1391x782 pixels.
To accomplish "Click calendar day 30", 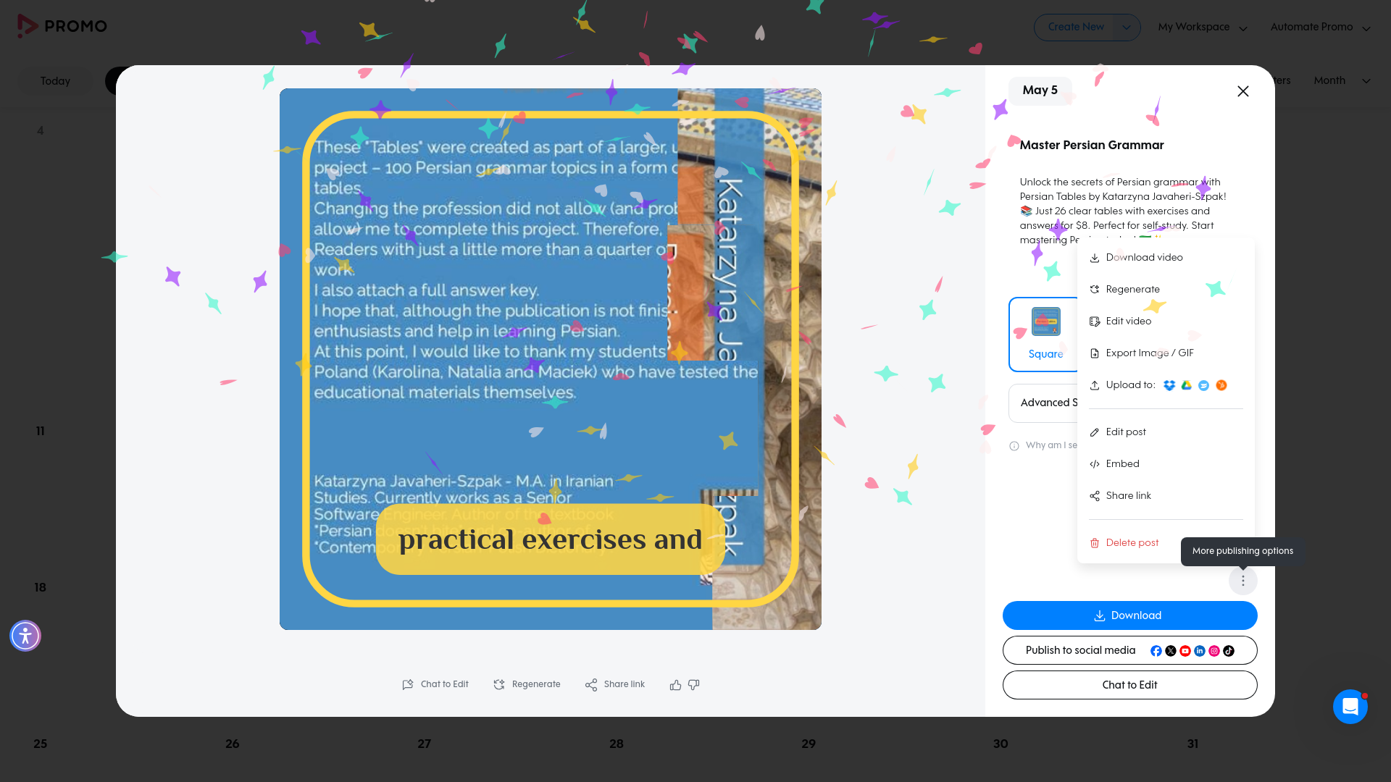I will tap(1001, 744).
